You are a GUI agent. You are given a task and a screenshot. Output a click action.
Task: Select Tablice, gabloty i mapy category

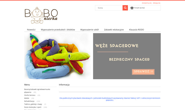click(x=33, y=104)
